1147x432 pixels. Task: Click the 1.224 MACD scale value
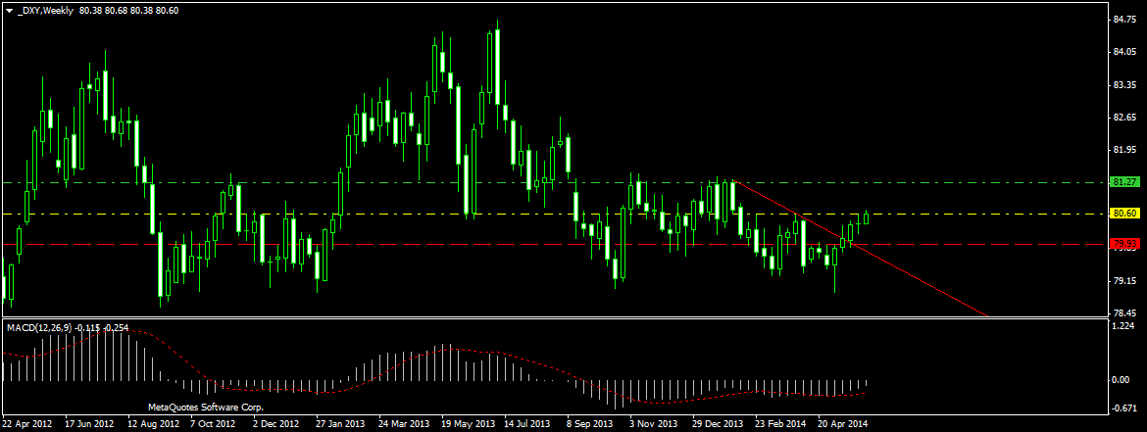click(1123, 326)
